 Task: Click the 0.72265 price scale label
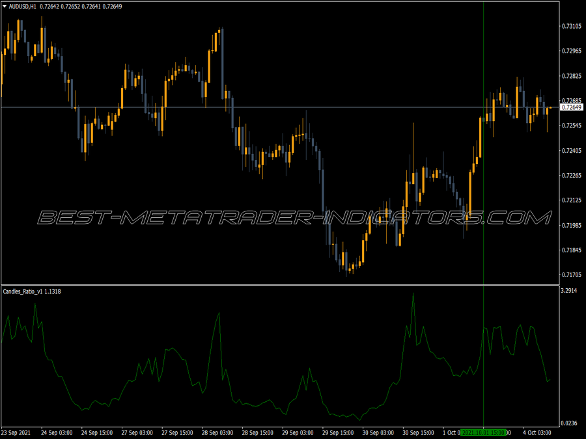[572, 176]
